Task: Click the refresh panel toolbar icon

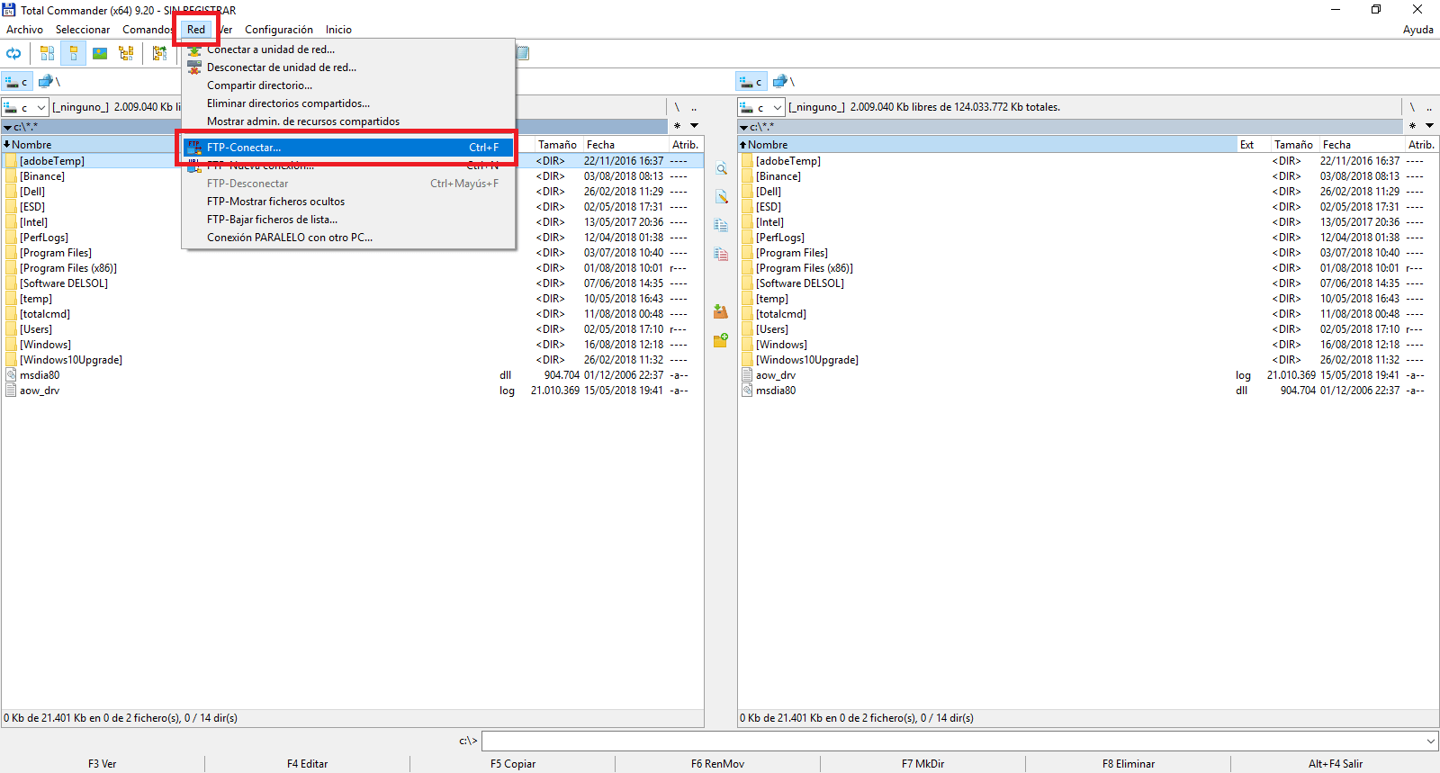Action: pos(13,53)
